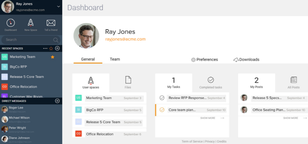Unfavorite Marketing Team with the orange star

pyautogui.click(x=53, y=57)
